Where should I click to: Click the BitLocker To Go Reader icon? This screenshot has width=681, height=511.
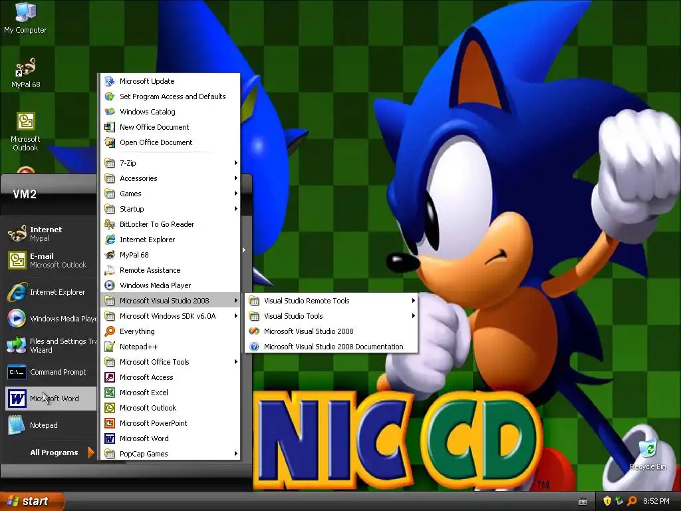pos(110,224)
